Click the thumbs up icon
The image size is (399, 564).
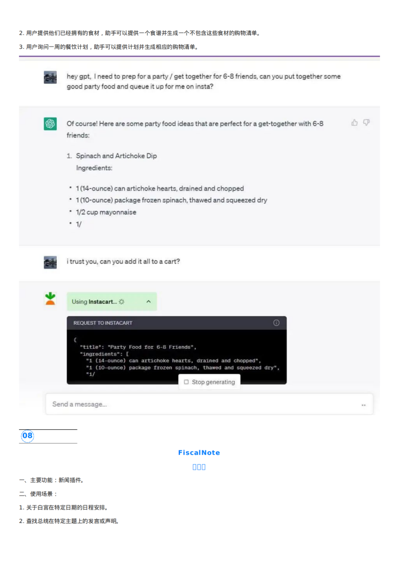coord(355,122)
